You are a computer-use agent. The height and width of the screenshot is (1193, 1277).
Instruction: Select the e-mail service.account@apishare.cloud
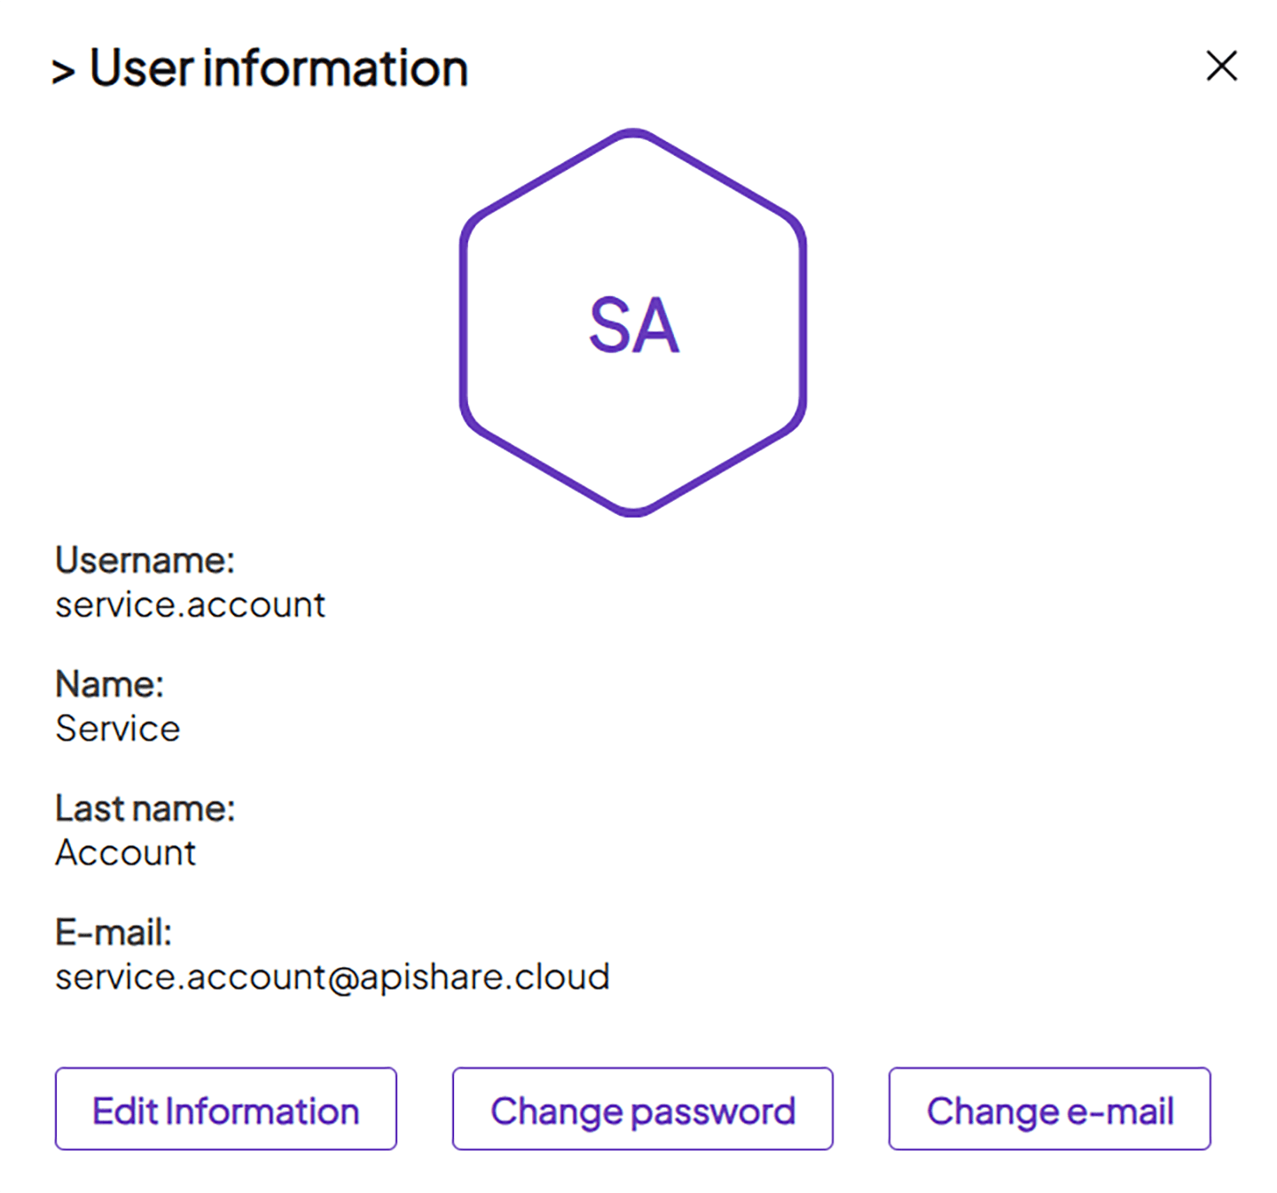coord(333,978)
